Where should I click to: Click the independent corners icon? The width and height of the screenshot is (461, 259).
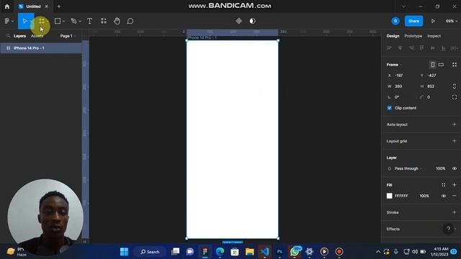point(455,97)
